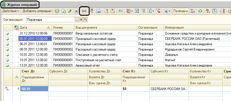Select ПИ000000002 Расходный кассовый ордер row

point(117,49)
